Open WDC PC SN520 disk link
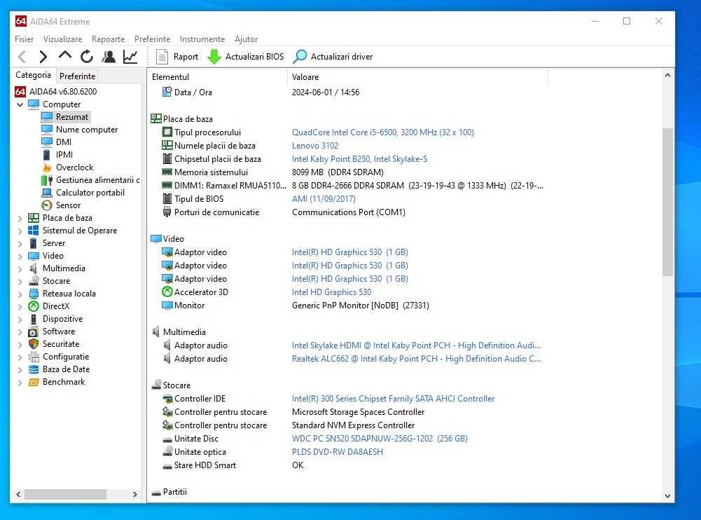 (380, 439)
